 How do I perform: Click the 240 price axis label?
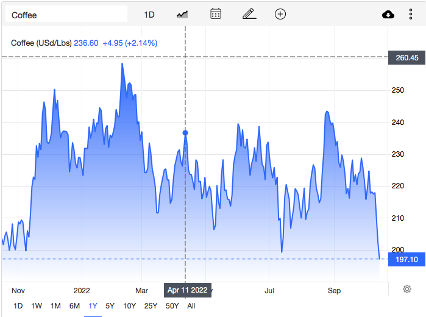(398, 123)
